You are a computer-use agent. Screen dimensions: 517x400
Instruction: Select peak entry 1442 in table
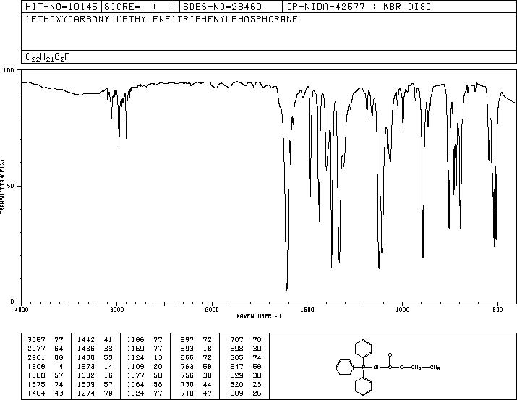click(x=95, y=340)
